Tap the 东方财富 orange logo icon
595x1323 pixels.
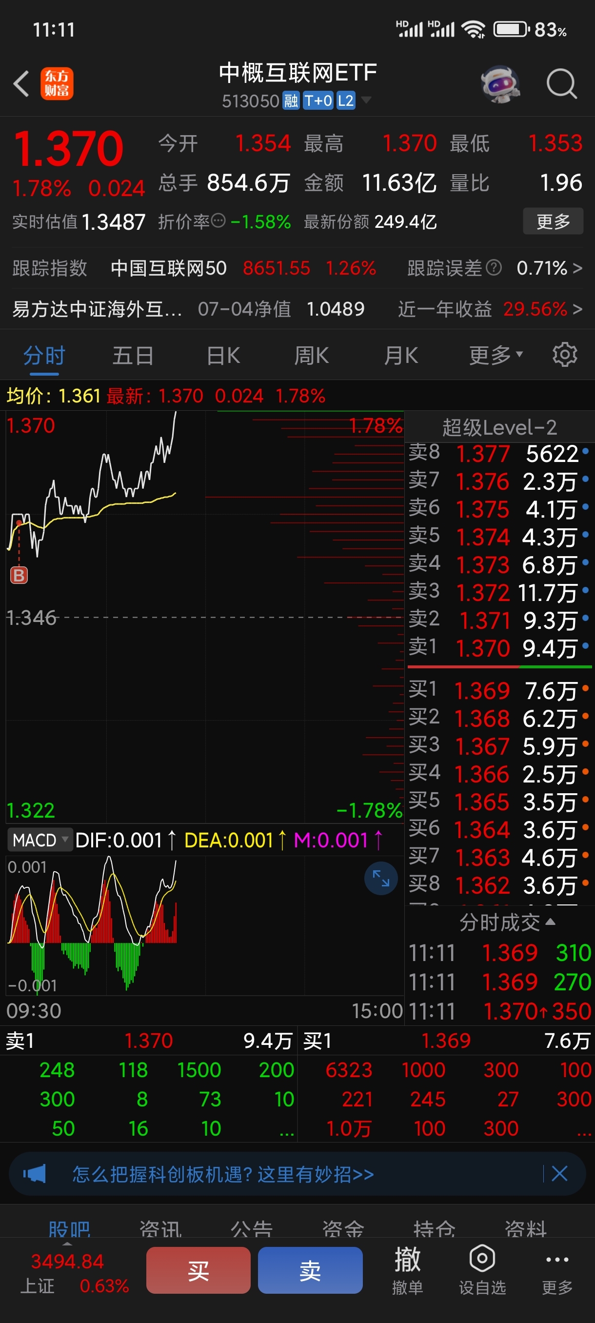pyautogui.click(x=57, y=83)
